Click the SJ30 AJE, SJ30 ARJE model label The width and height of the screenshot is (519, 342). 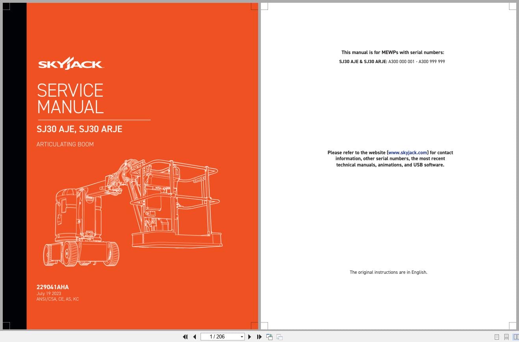79,129
